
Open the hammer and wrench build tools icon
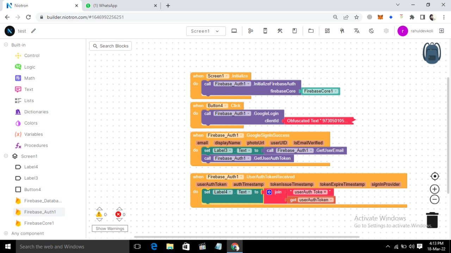click(x=280, y=31)
